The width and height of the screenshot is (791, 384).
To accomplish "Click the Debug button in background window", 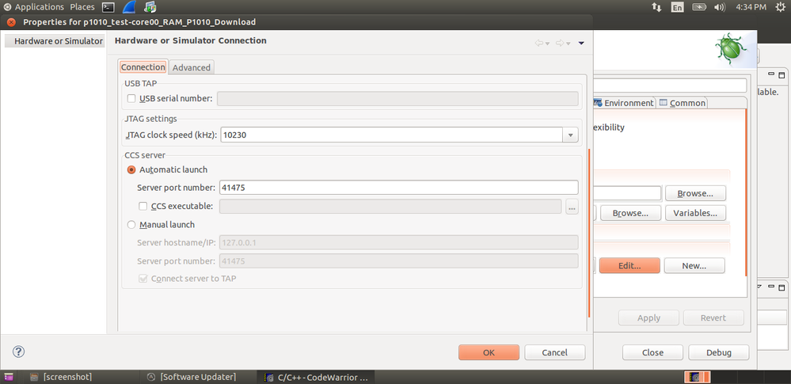I will pyautogui.click(x=719, y=352).
